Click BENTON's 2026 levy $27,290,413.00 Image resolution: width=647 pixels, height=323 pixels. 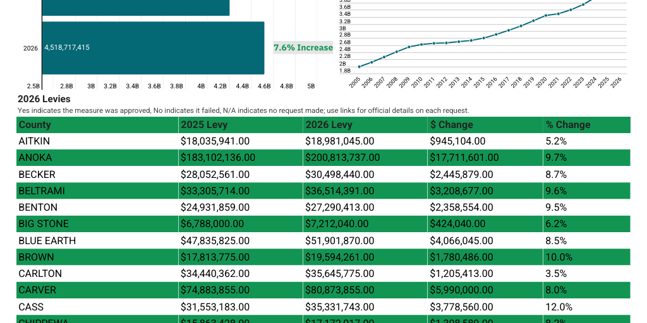tap(365, 207)
